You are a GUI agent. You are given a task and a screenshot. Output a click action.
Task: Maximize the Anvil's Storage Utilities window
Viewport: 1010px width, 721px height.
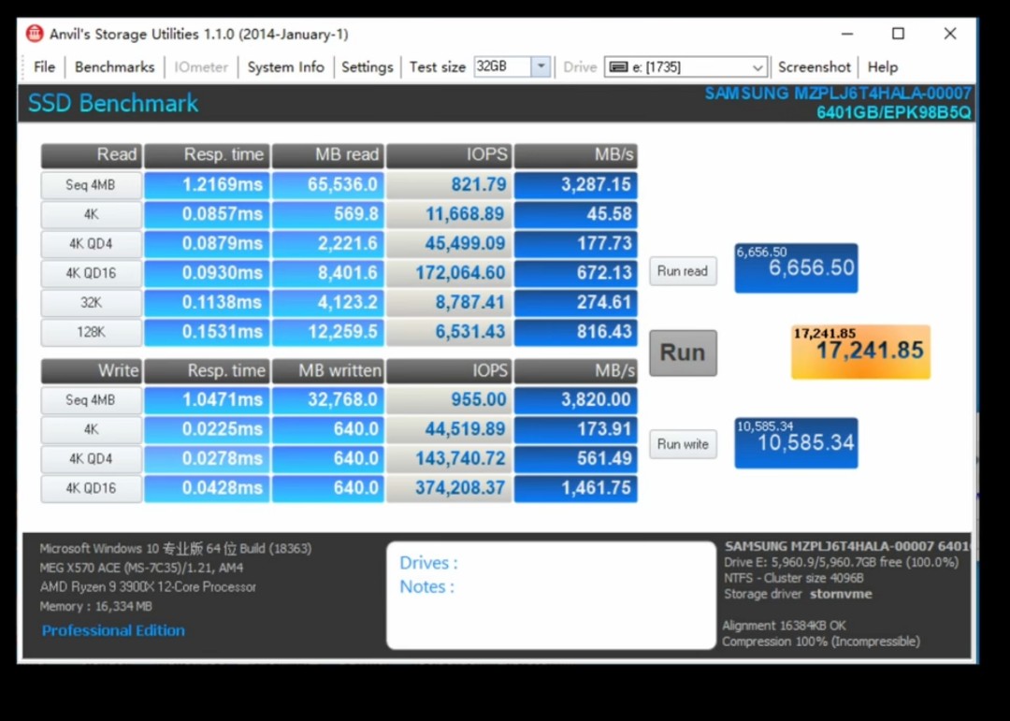pos(898,34)
